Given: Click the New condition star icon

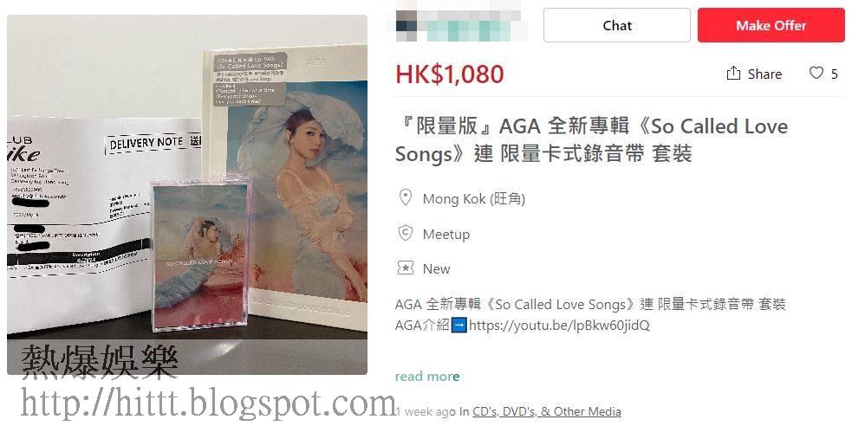Looking at the screenshot, I should (x=406, y=268).
